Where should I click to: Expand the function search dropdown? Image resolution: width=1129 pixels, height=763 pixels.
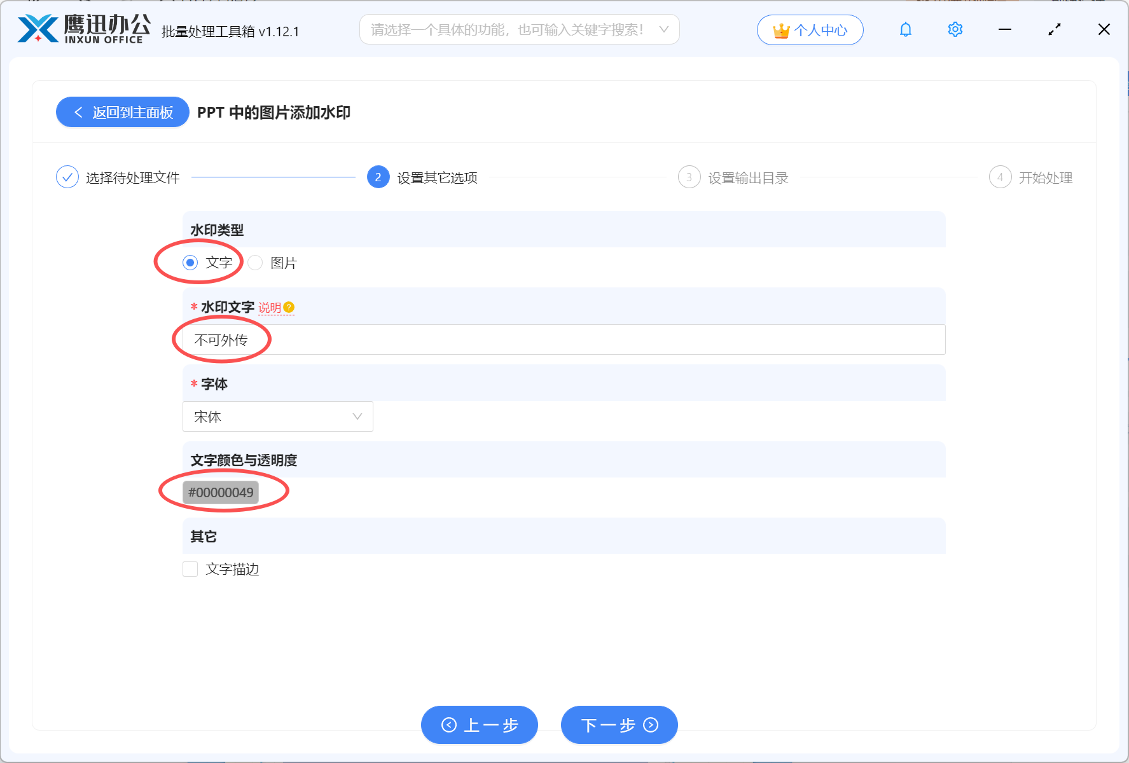click(663, 29)
